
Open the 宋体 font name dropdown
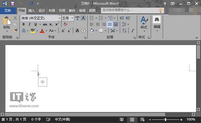pyautogui.click(x=59, y=18)
